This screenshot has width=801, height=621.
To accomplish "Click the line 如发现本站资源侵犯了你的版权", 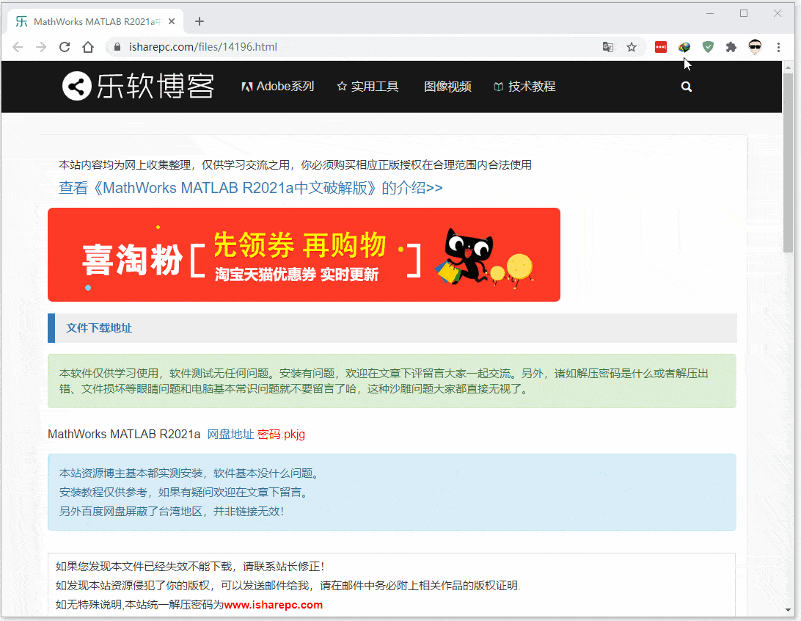I will 288,586.
